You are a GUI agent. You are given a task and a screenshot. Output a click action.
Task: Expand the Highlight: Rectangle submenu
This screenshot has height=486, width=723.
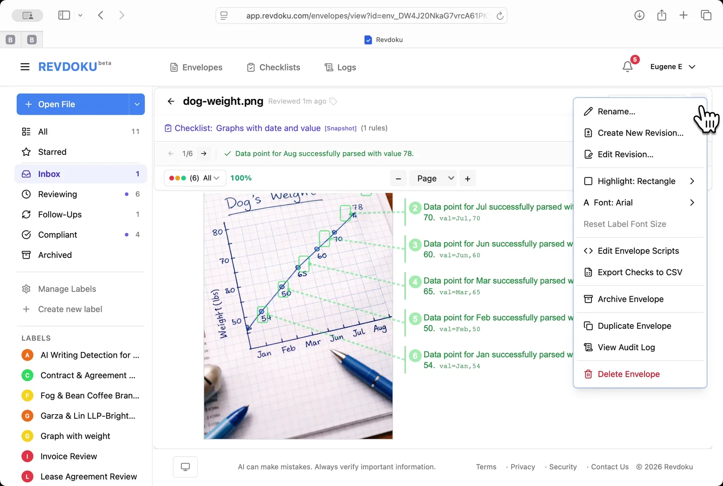pos(639,181)
